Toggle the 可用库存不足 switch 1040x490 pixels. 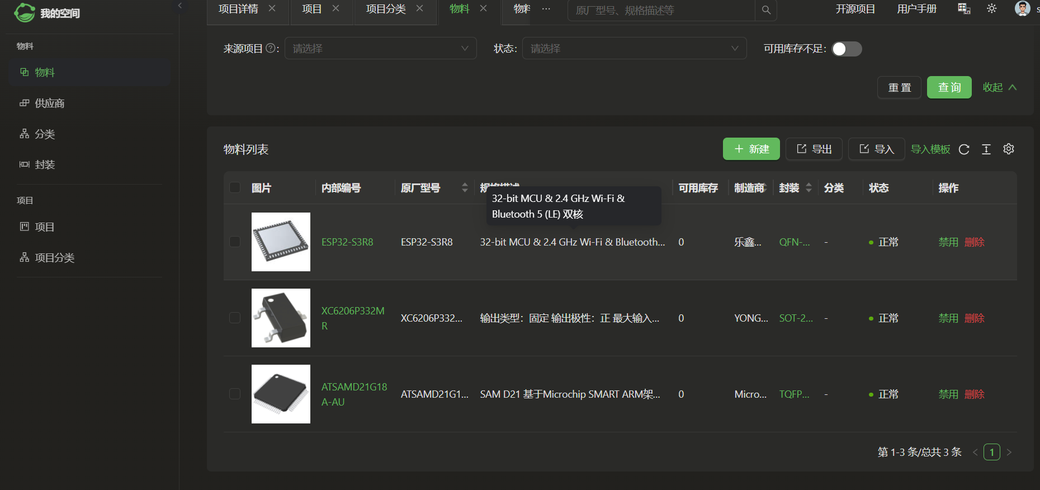(x=847, y=49)
